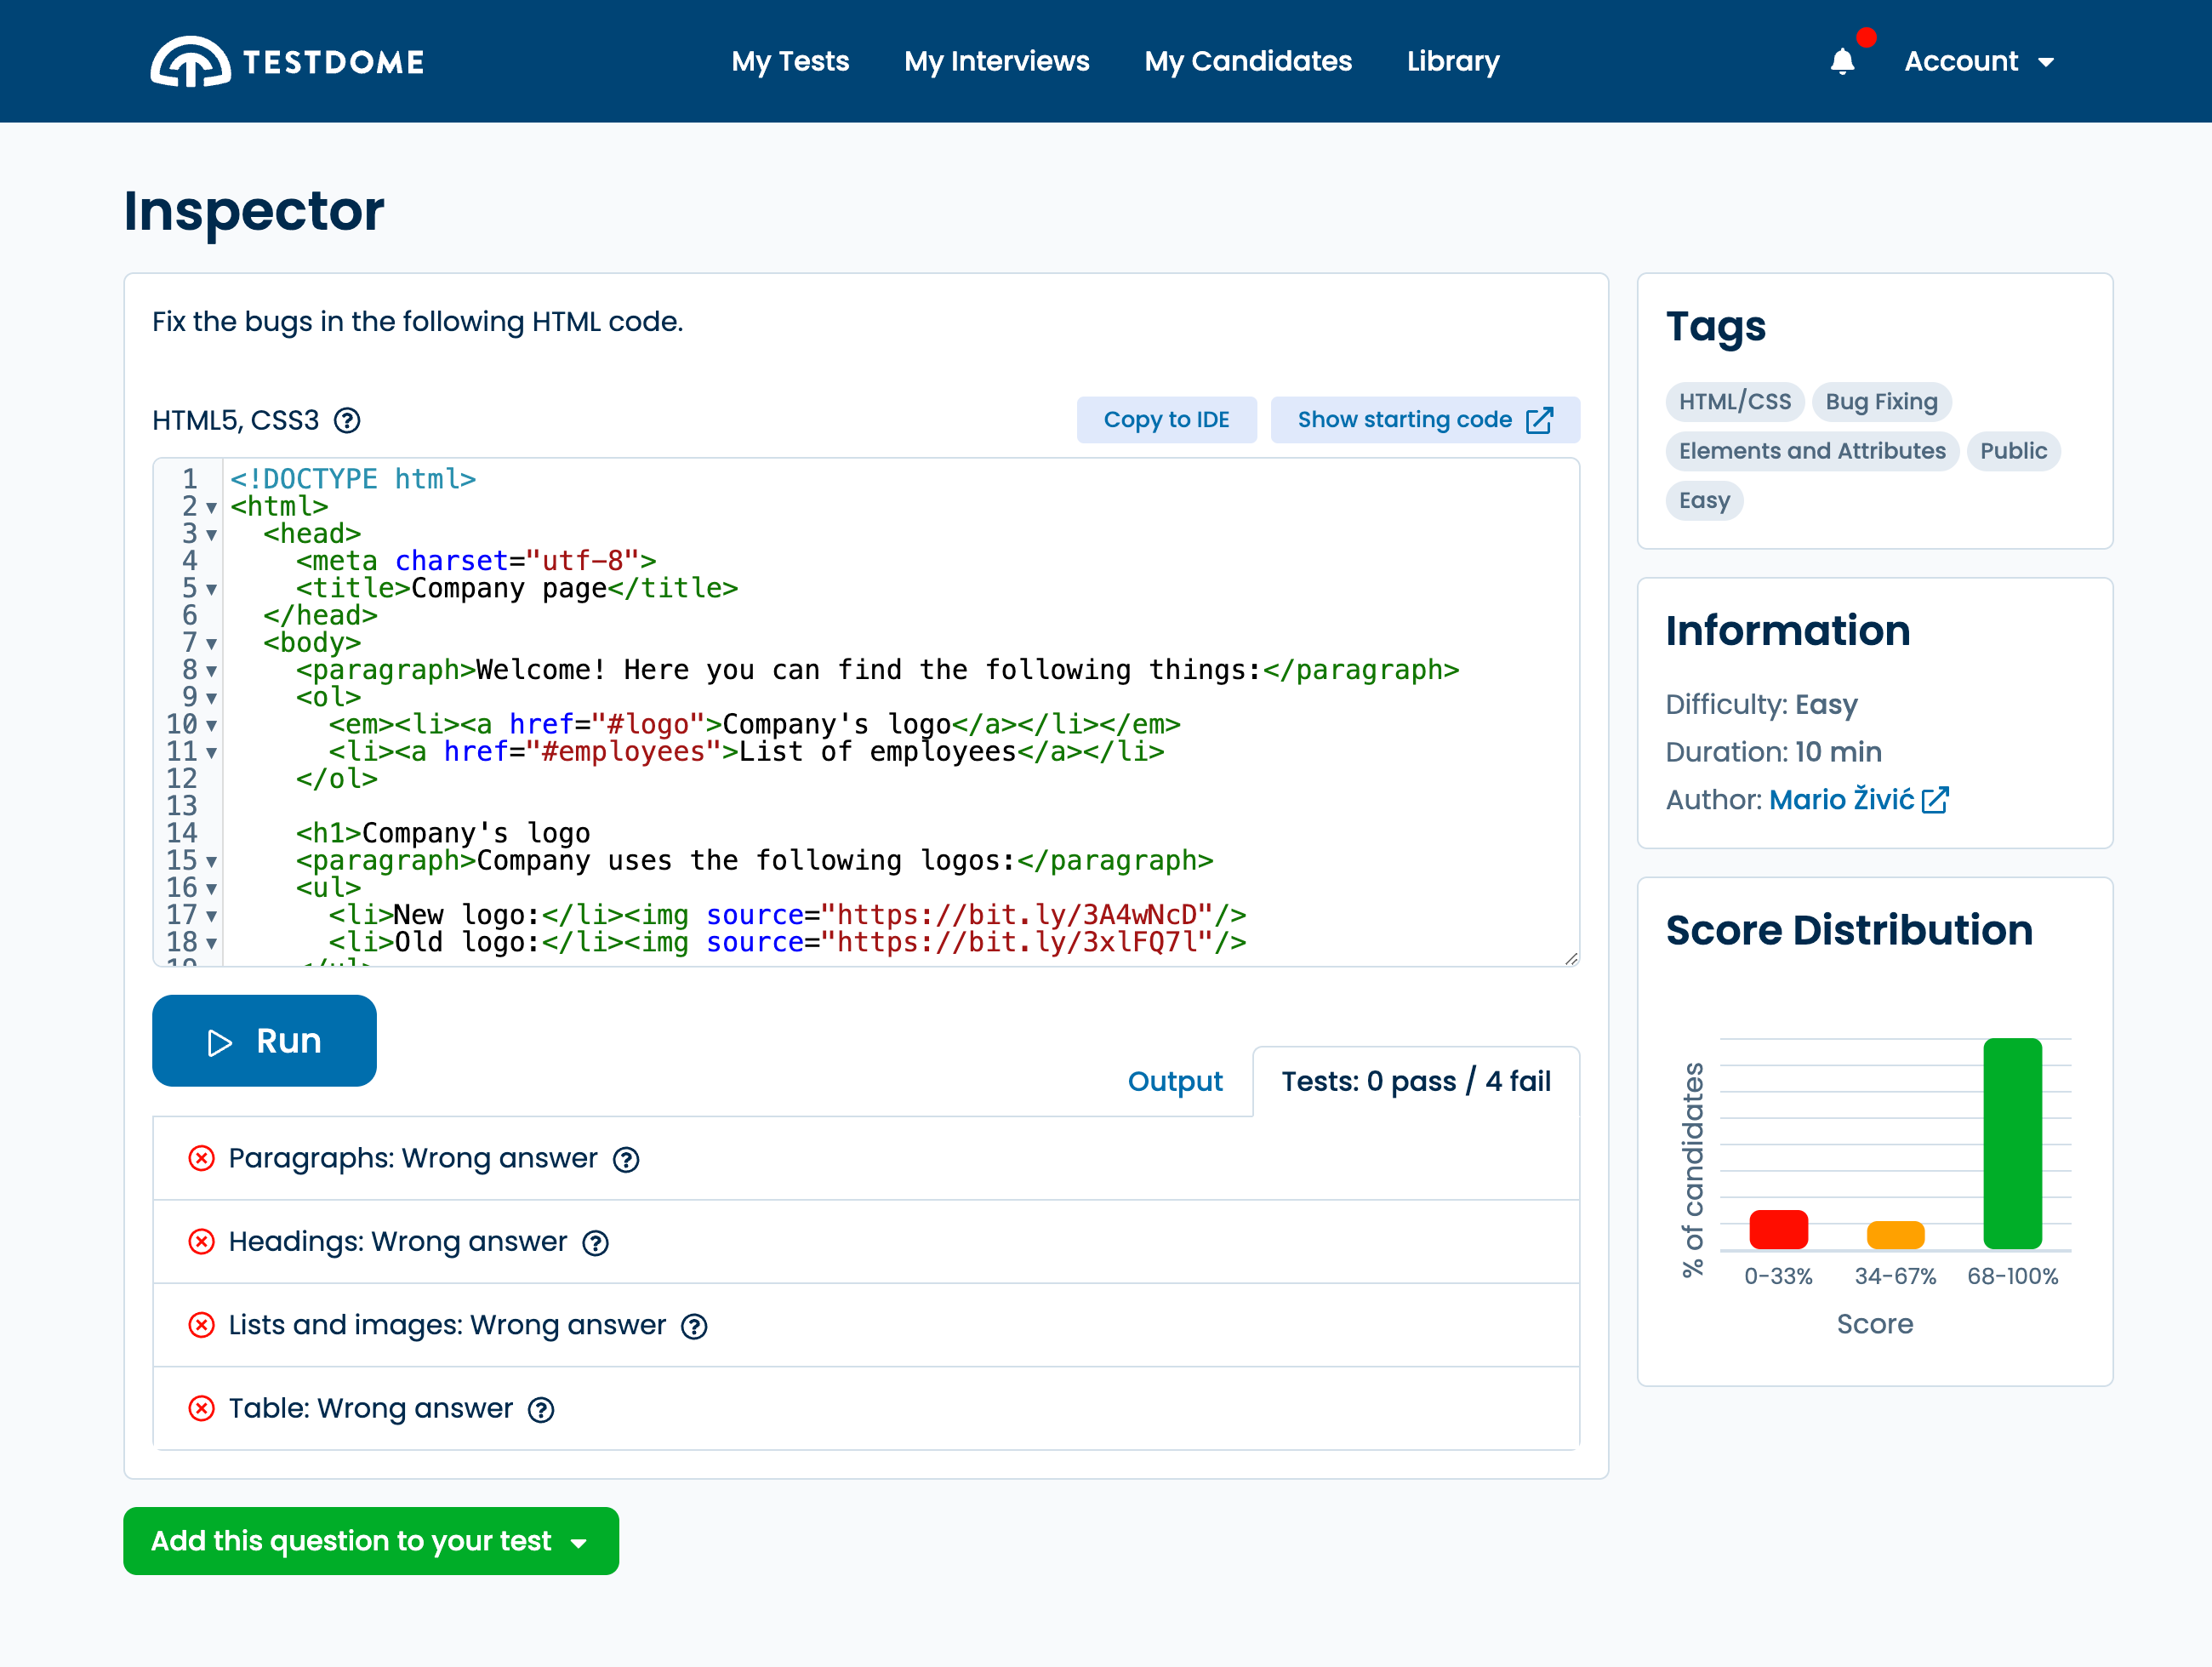Fold the ul block on line 16
Screen dimensions: 2212x1667
point(211,889)
